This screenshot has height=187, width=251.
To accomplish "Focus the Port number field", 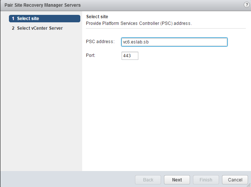I will click(x=130, y=56).
